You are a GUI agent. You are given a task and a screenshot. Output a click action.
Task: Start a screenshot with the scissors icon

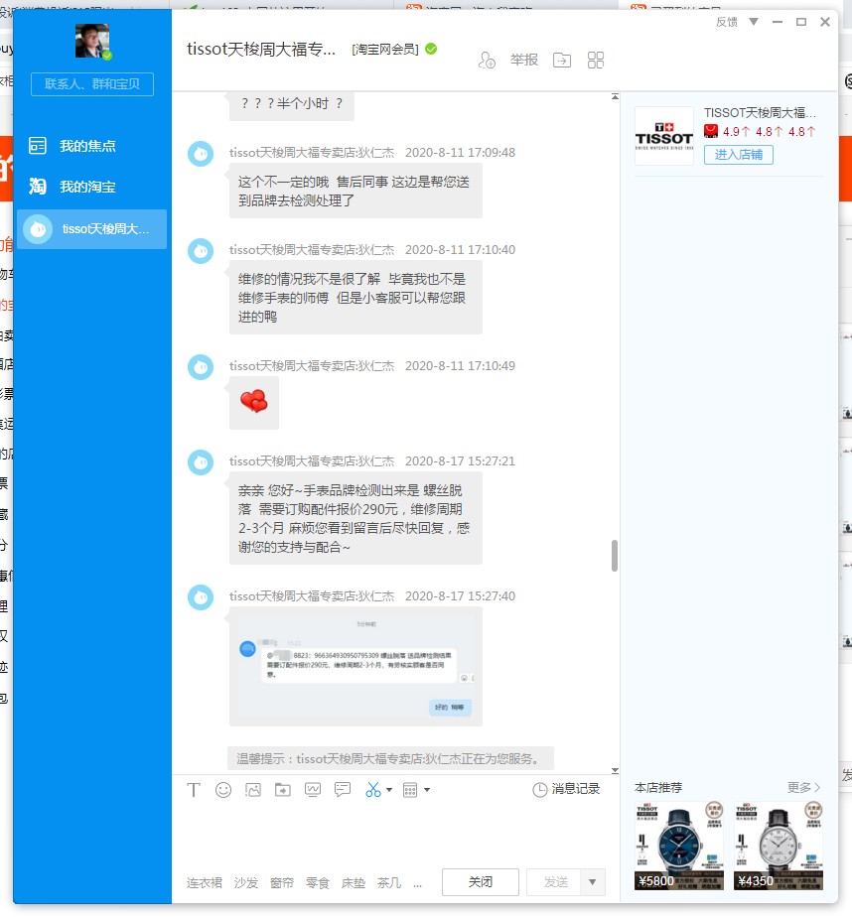[x=372, y=790]
